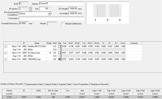Check the Flip box for Glass 2
The width and height of the screenshot is (162, 99).
pos(59,53)
